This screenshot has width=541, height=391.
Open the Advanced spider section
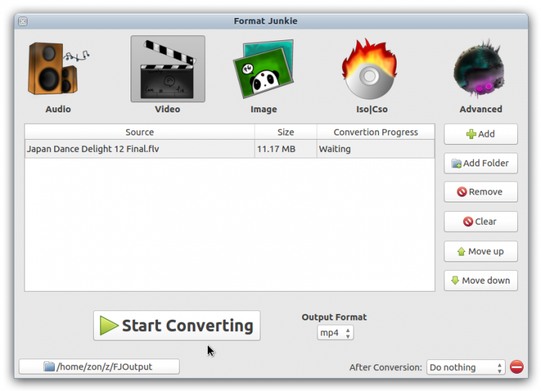click(480, 69)
